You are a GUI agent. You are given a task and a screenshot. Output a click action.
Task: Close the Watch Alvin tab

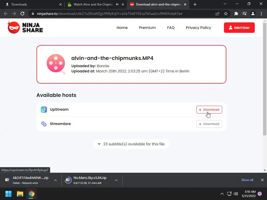point(123,4)
